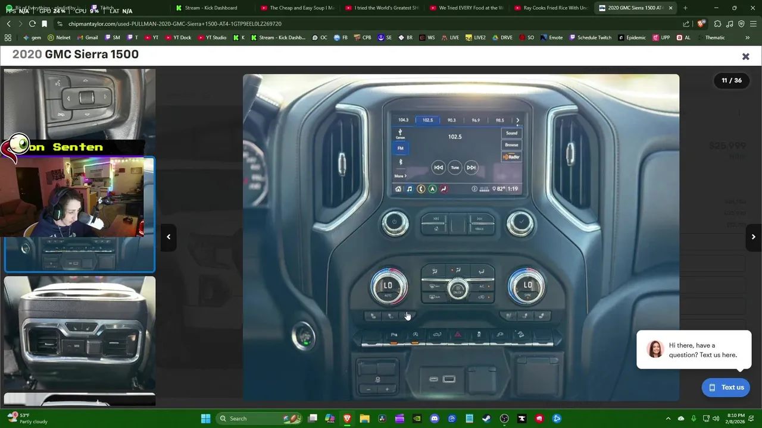Open the Brave main menu
The width and height of the screenshot is (762, 428).
pyautogui.click(x=754, y=24)
